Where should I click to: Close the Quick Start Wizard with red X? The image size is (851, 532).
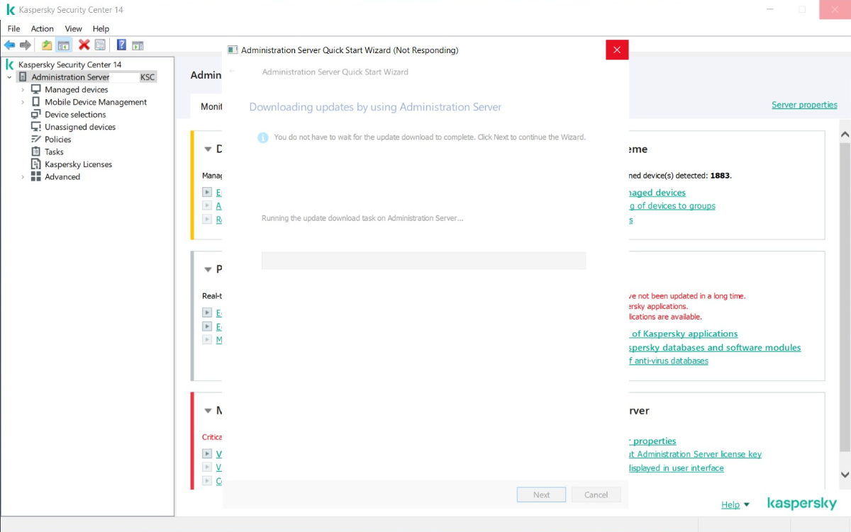617,50
